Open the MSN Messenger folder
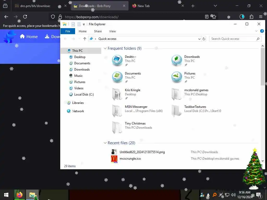Viewport: 267px width, 200px height. point(137,110)
